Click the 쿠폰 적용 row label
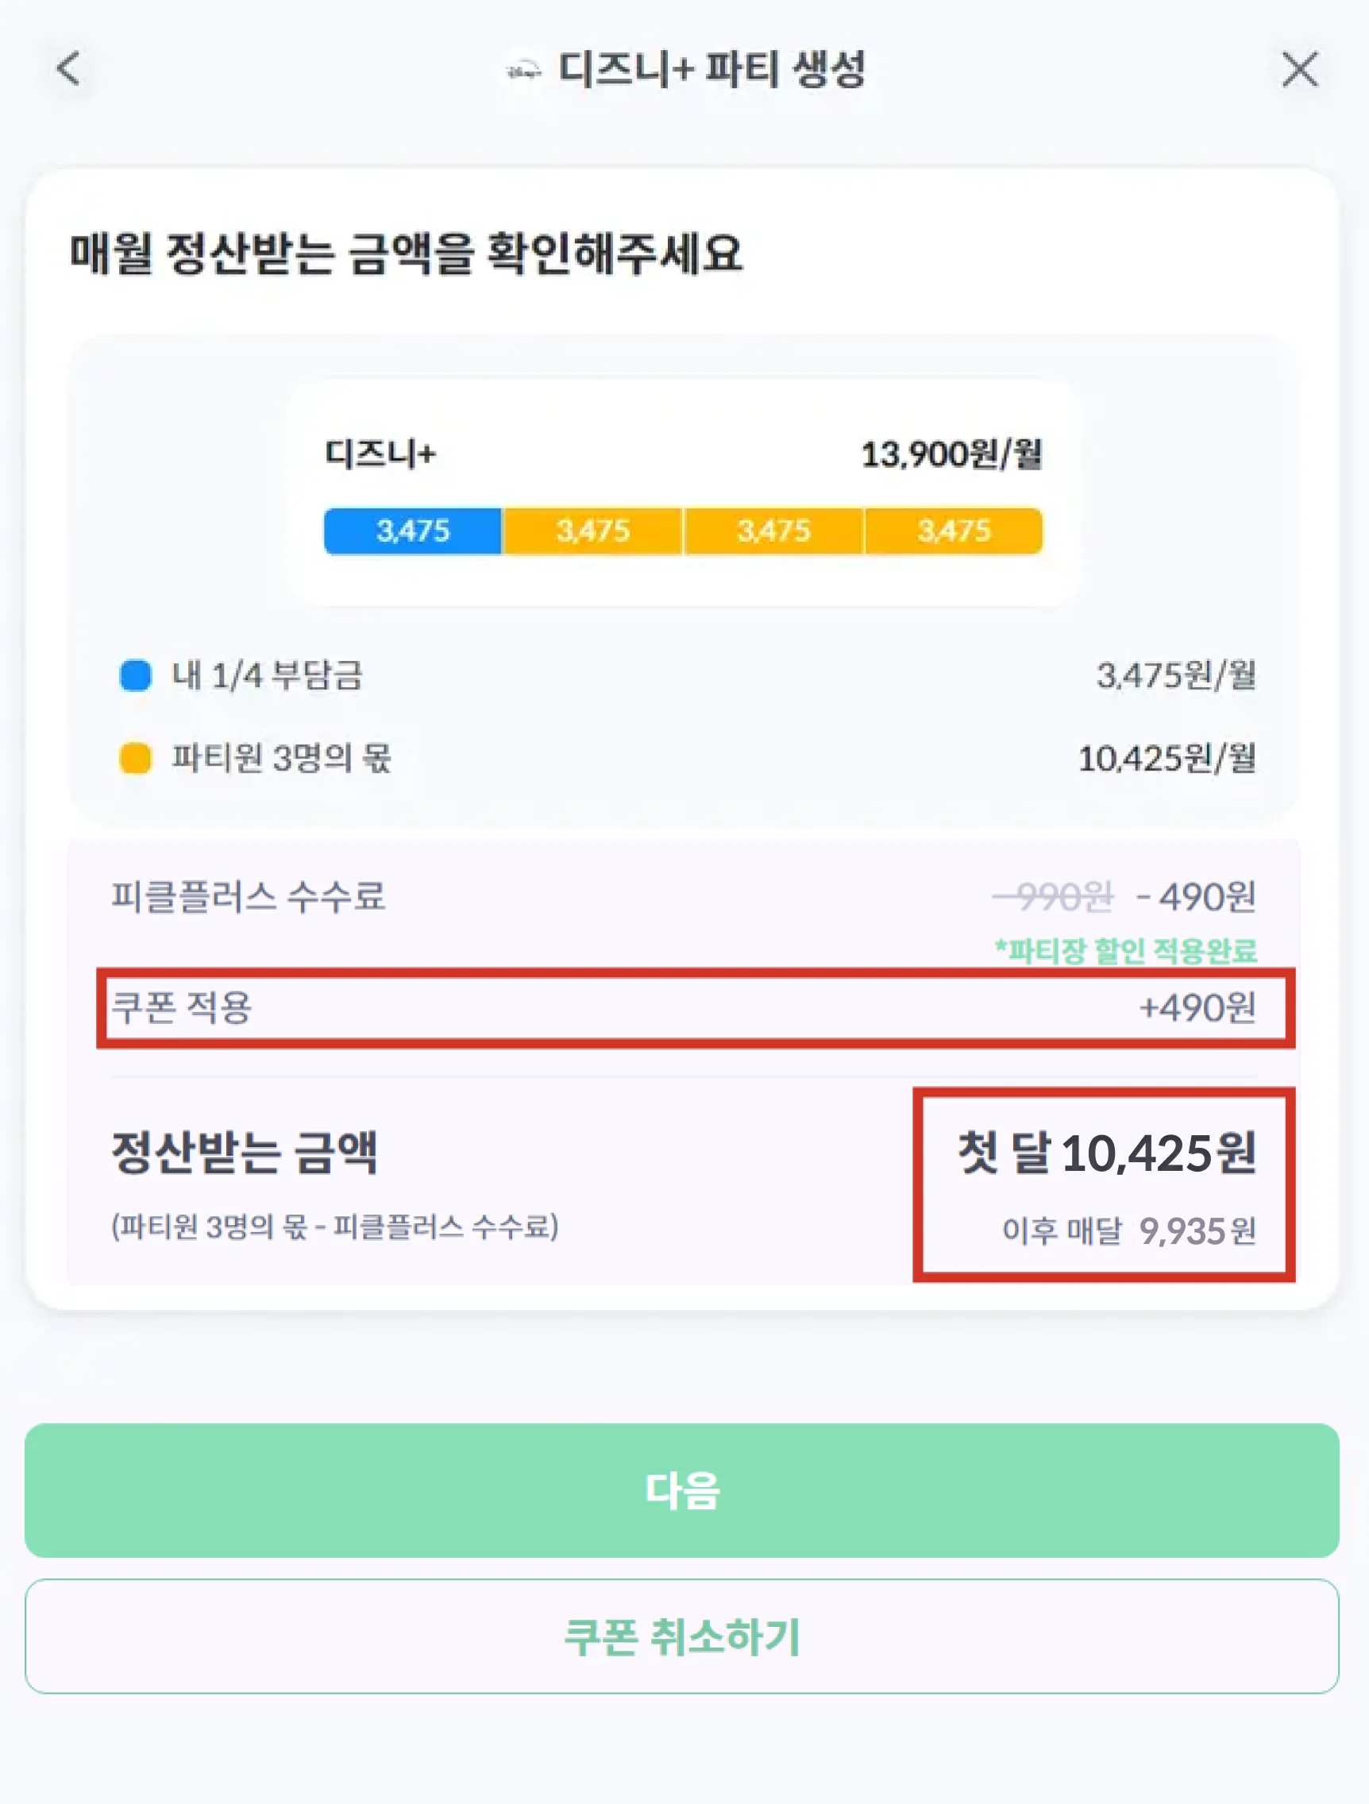Screen dimensions: 1369x1804 point(182,1007)
